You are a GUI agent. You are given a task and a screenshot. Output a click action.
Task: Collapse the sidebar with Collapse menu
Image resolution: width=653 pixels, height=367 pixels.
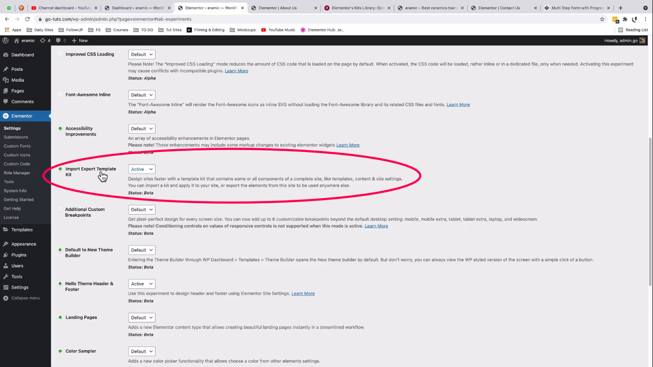tap(25, 298)
